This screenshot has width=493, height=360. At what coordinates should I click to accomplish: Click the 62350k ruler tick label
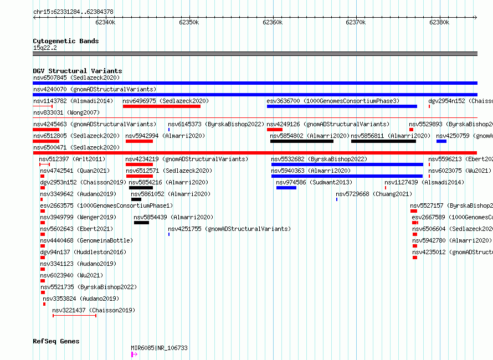point(189,22)
